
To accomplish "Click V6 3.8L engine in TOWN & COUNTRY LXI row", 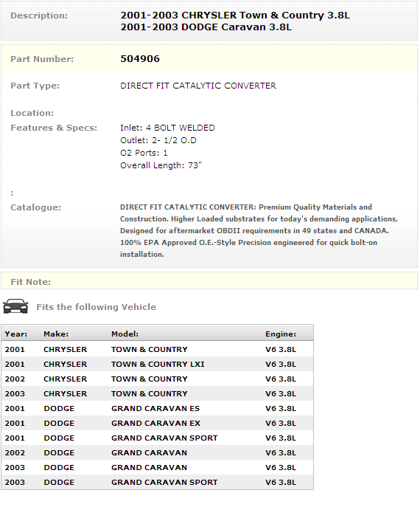I will pos(281,364).
